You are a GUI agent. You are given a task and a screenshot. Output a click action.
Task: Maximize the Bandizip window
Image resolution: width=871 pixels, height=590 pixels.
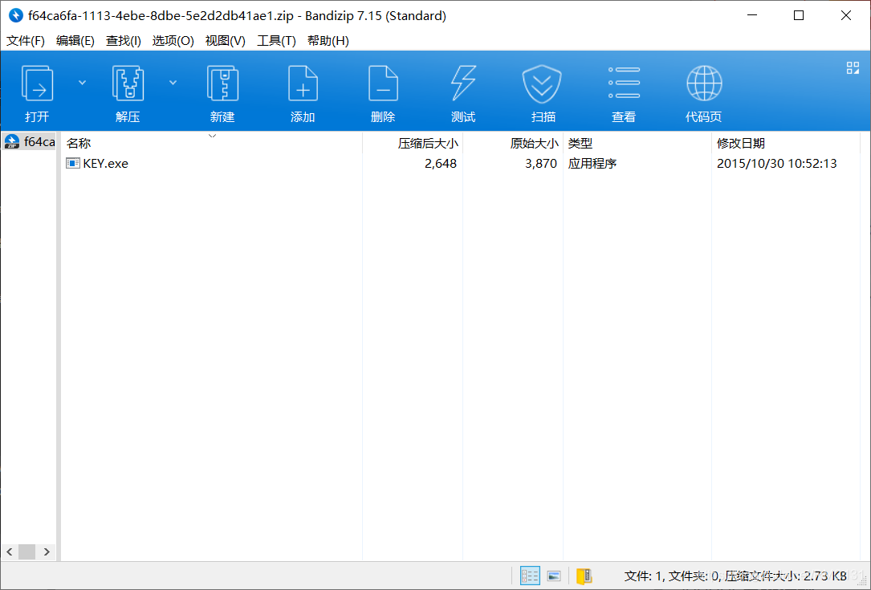799,15
